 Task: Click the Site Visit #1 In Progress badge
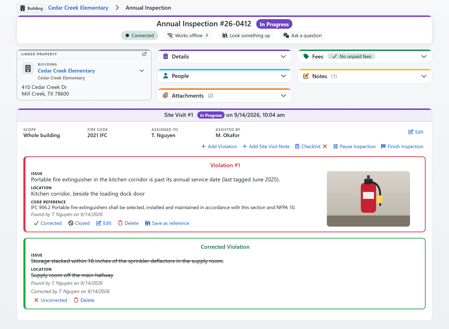click(x=211, y=115)
